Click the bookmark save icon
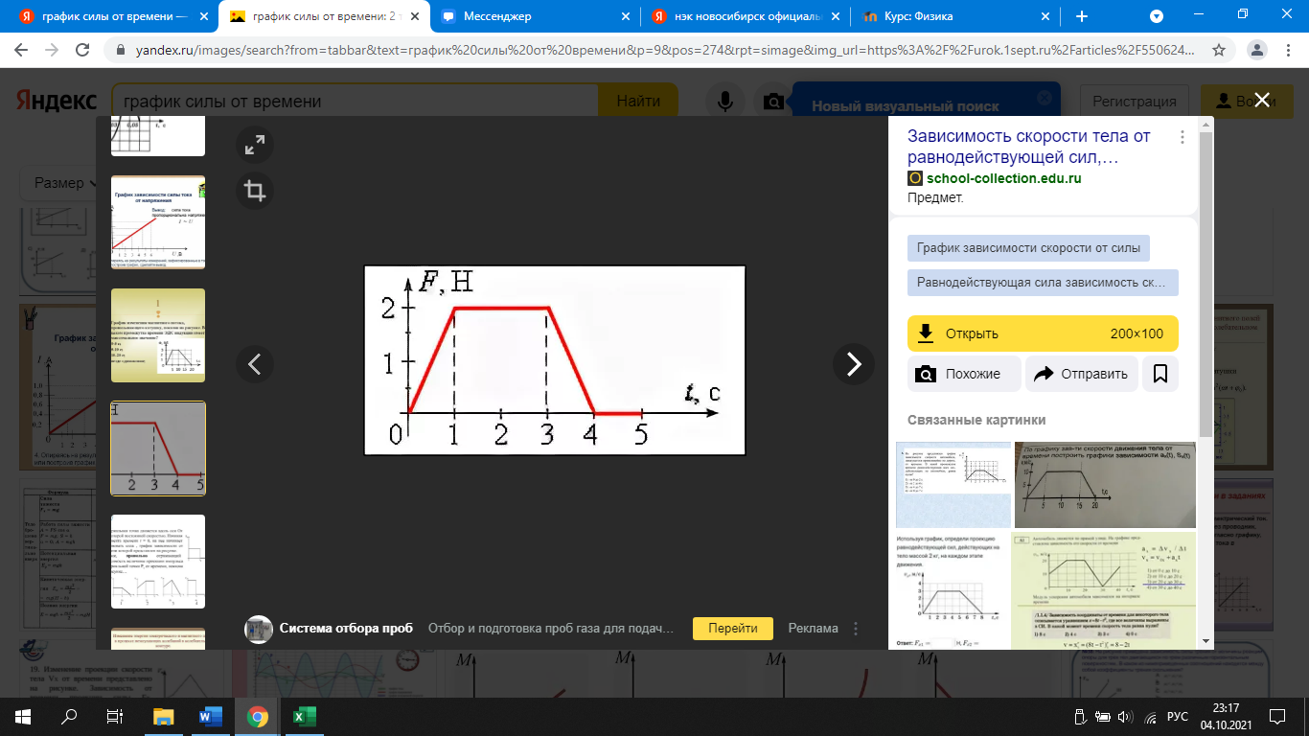The image size is (1309, 736). [1160, 374]
